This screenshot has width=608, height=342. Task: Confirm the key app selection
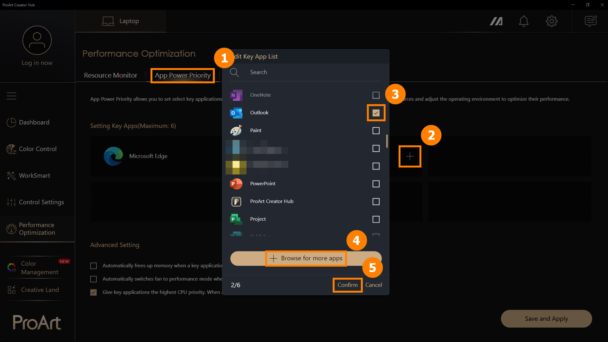[x=348, y=285]
